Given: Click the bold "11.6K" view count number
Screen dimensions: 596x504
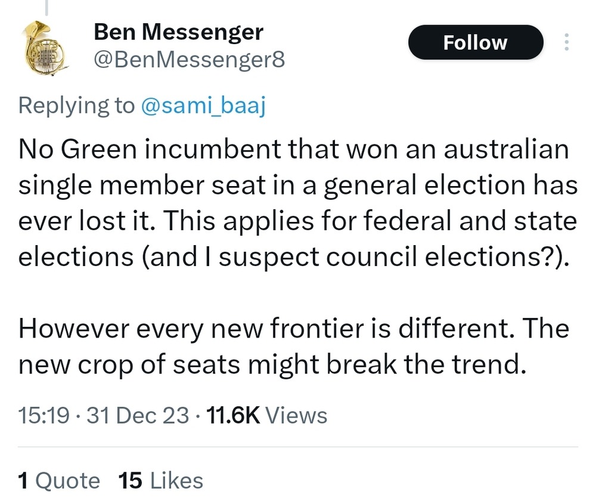Looking at the screenshot, I should point(232,415).
